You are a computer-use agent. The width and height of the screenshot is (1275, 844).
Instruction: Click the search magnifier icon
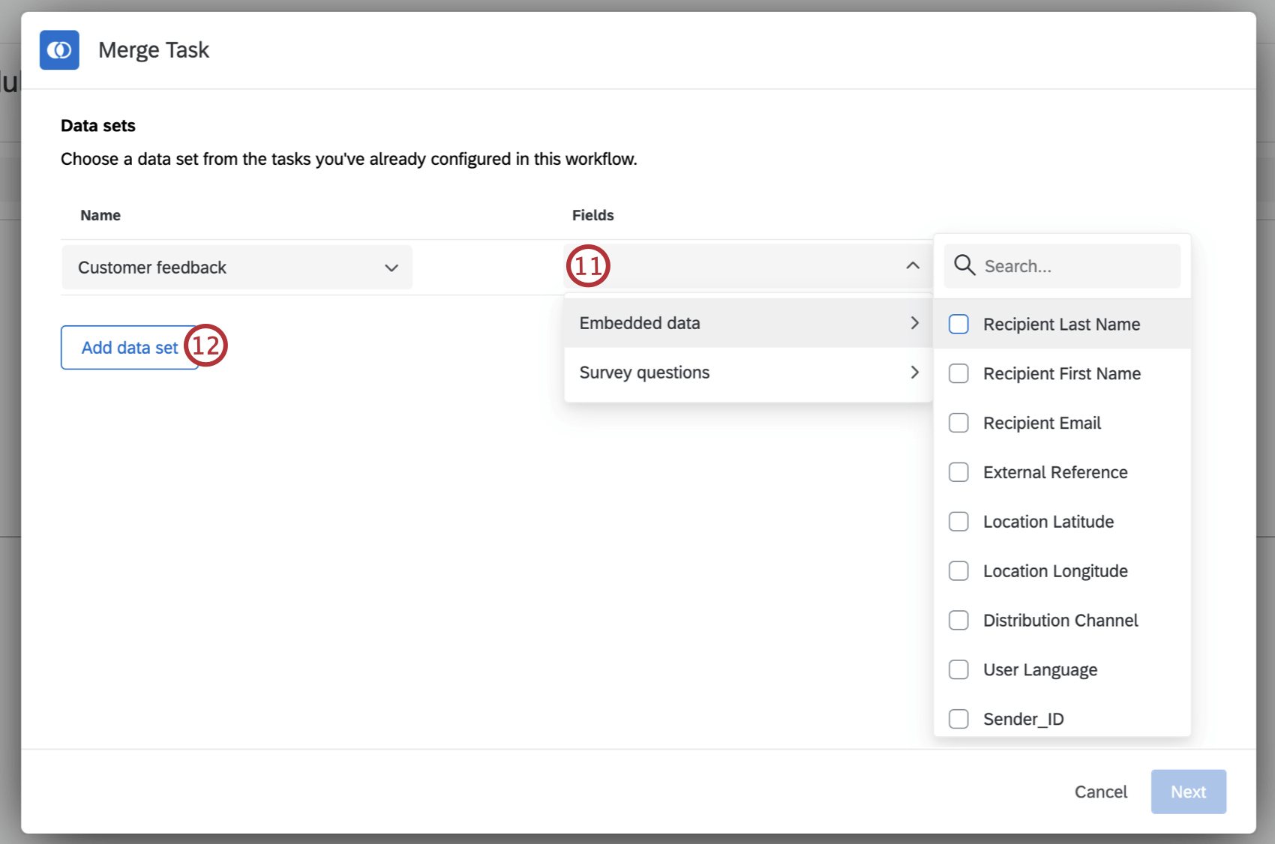point(964,265)
